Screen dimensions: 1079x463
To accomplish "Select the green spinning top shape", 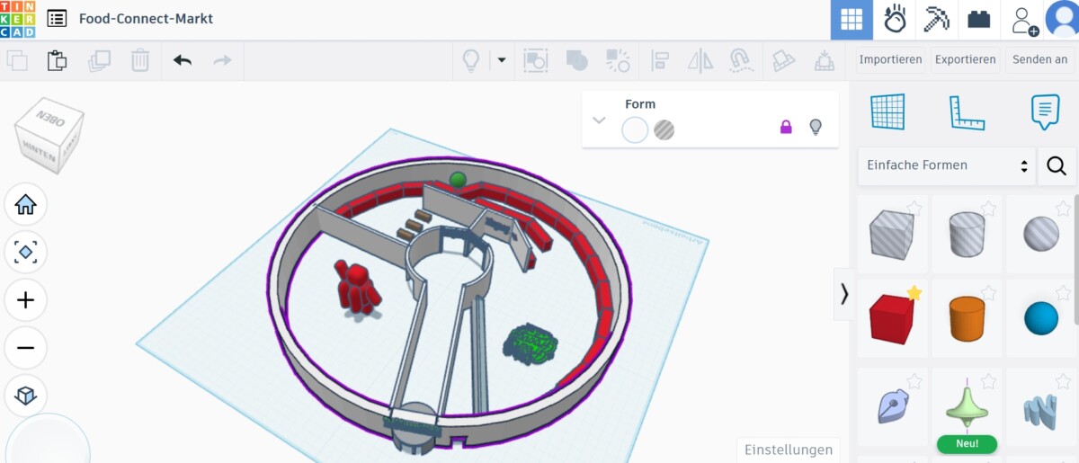I will click(967, 406).
